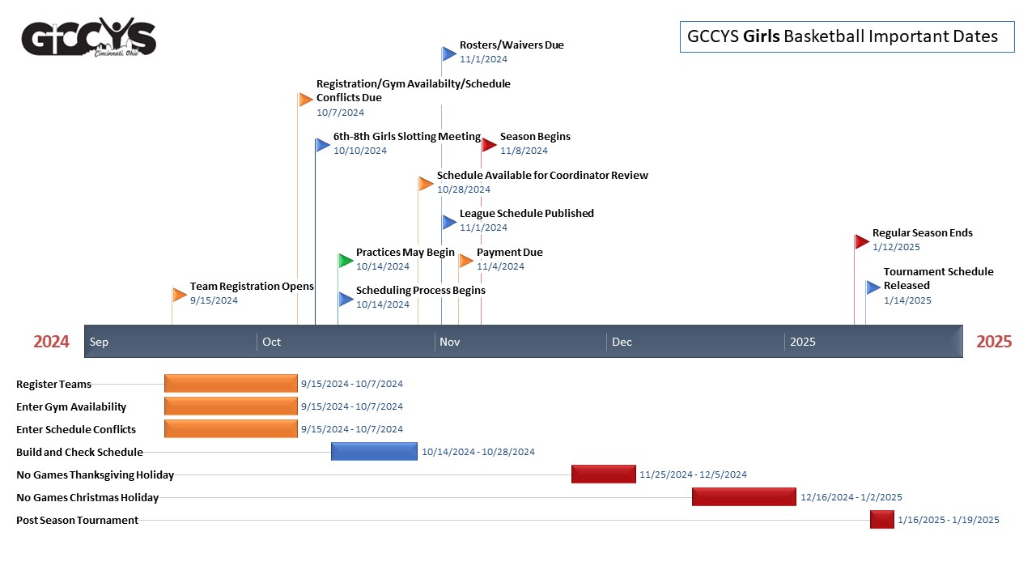Viewport: 1036px width, 583px height.
Task: Click the orange Register Teams bar
Action: pyautogui.click(x=231, y=384)
